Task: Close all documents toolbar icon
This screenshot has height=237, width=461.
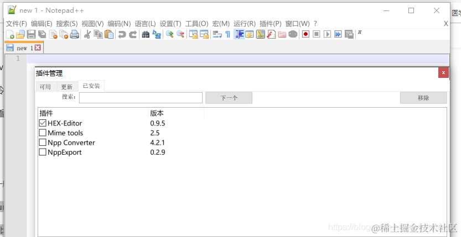Action: coord(64,34)
